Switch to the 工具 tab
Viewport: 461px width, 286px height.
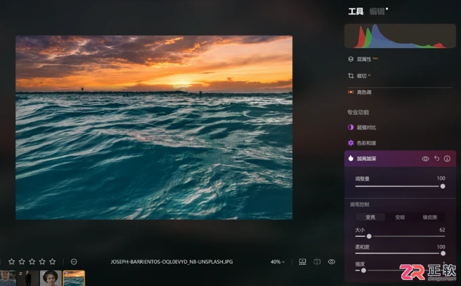tap(356, 12)
